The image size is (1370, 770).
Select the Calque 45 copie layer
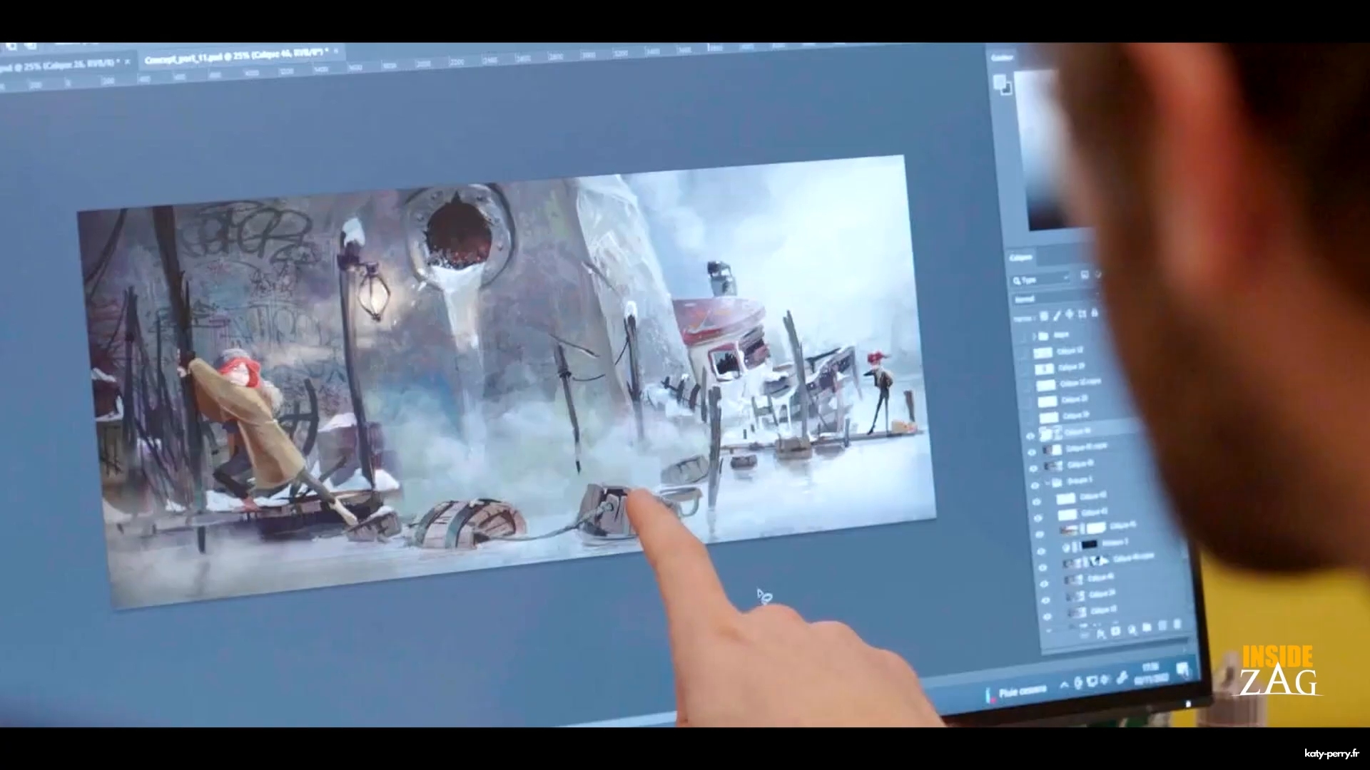click(1085, 447)
